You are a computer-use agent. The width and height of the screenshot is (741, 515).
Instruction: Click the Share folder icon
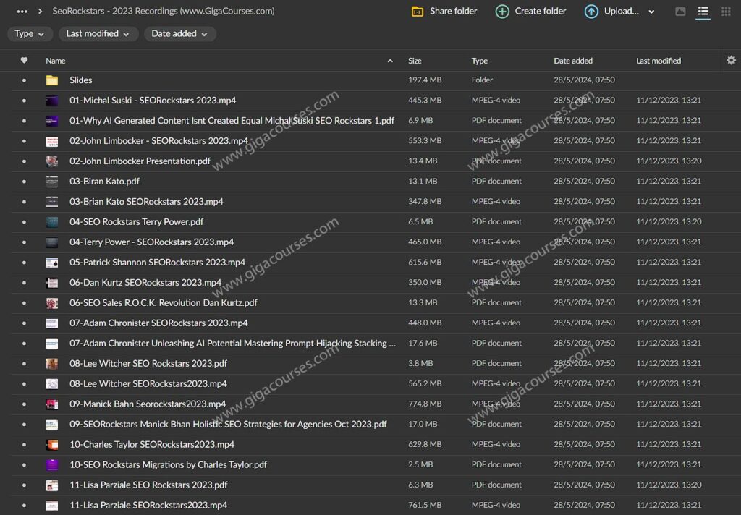[x=418, y=12]
